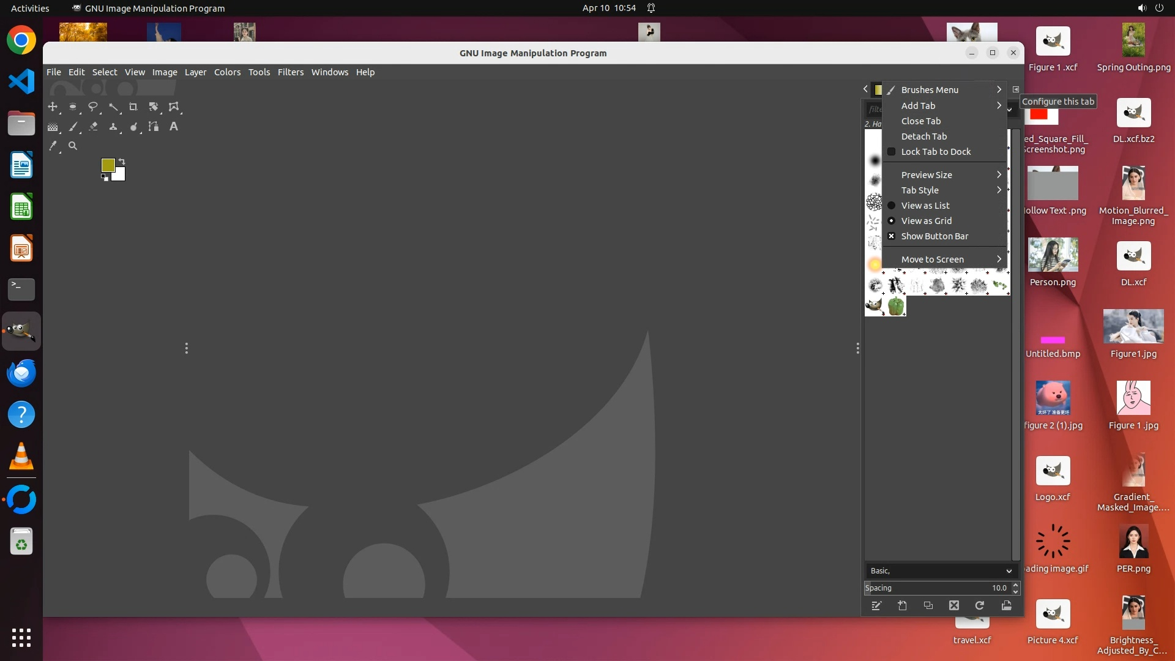Select the Eraser tool
This screenshot has width=1175, height=661.
point(93,127)
